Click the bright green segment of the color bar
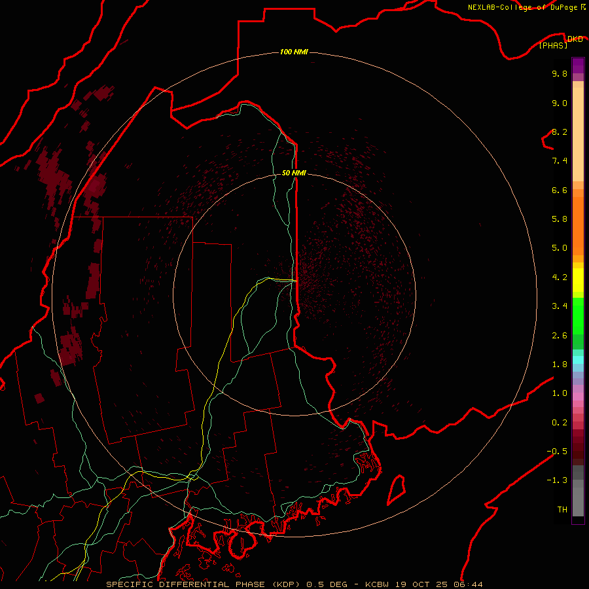The height and width of the screenshot is (589, 589). 578,316
